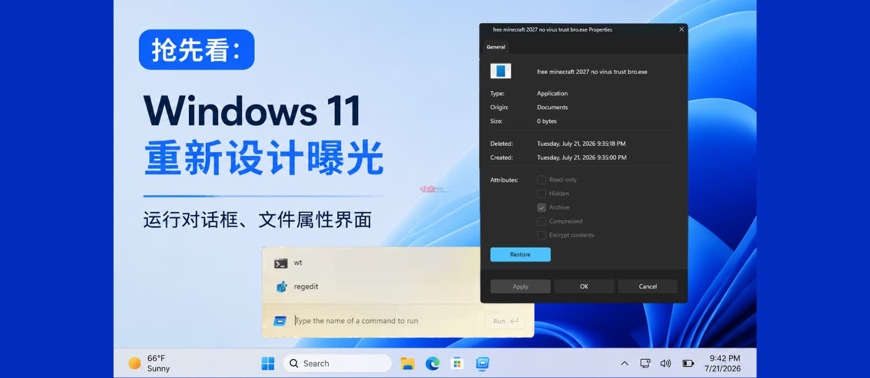Select the regedit icon in the Run list
Viewport: 870px width, 378px height.
click(x=281, y=287)
